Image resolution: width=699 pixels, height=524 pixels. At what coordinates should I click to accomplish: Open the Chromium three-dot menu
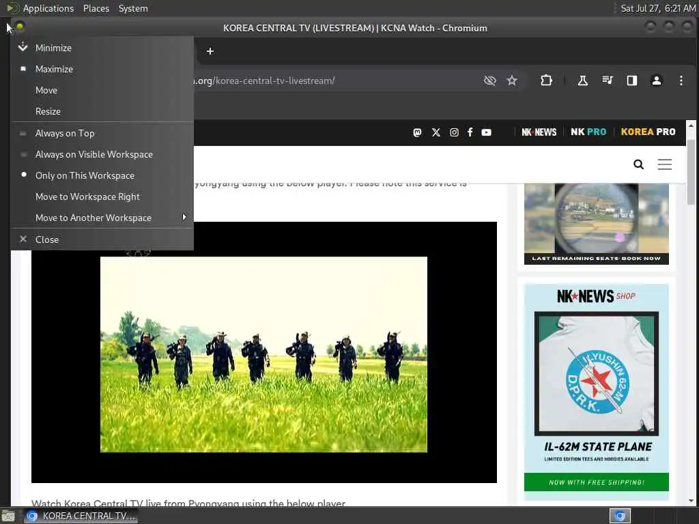click(x=681, y=81)
